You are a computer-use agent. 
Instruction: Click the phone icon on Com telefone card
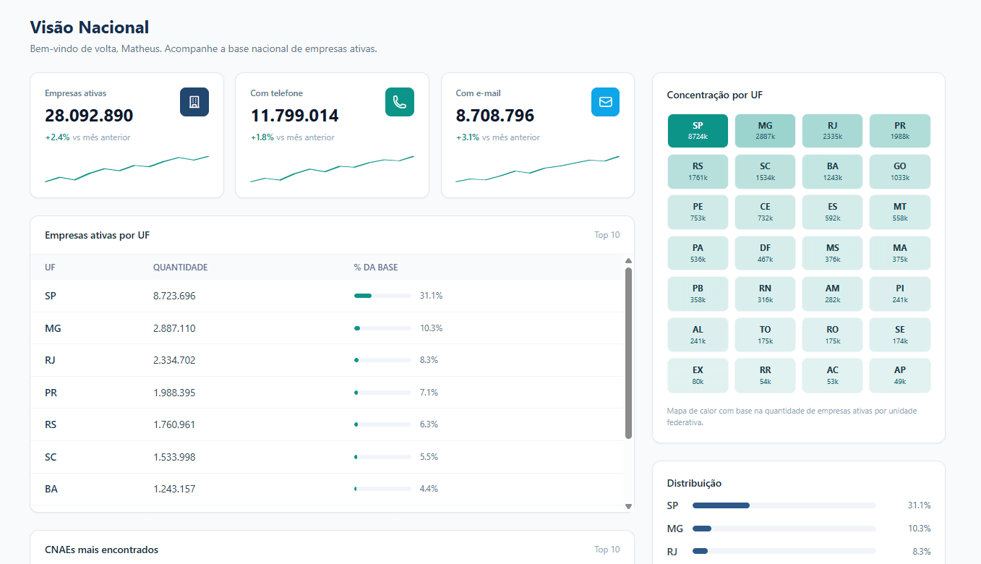tap(400, 102)
